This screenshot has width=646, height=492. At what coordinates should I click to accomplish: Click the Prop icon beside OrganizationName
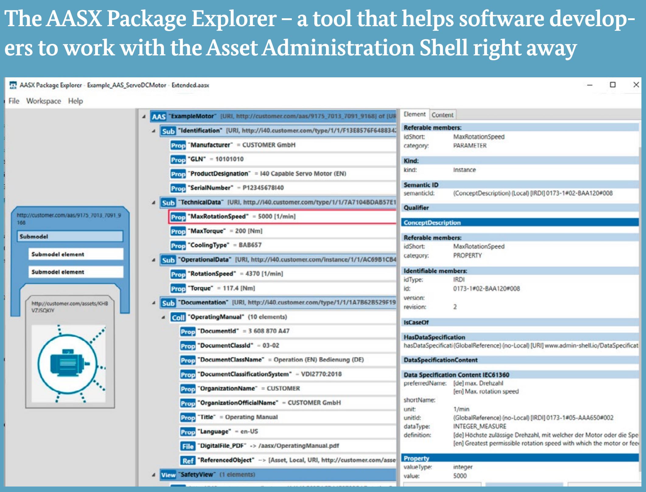188,389
